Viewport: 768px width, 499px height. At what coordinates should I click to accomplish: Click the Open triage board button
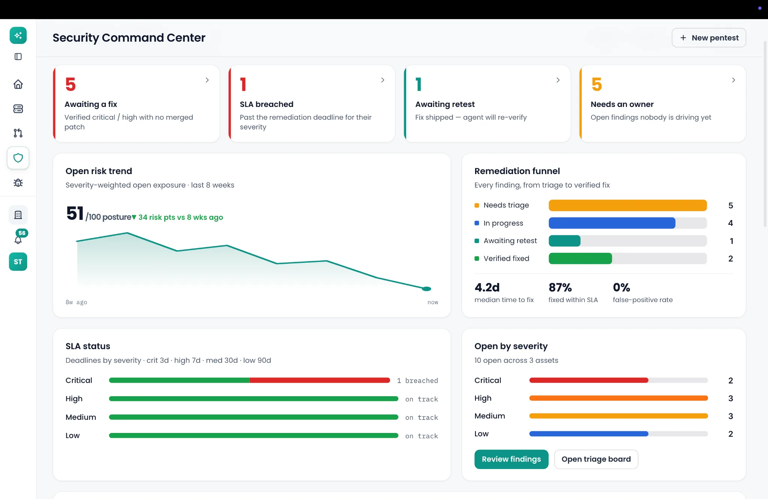596,459
